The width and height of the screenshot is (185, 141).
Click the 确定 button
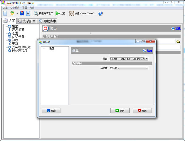click(120, 111)
